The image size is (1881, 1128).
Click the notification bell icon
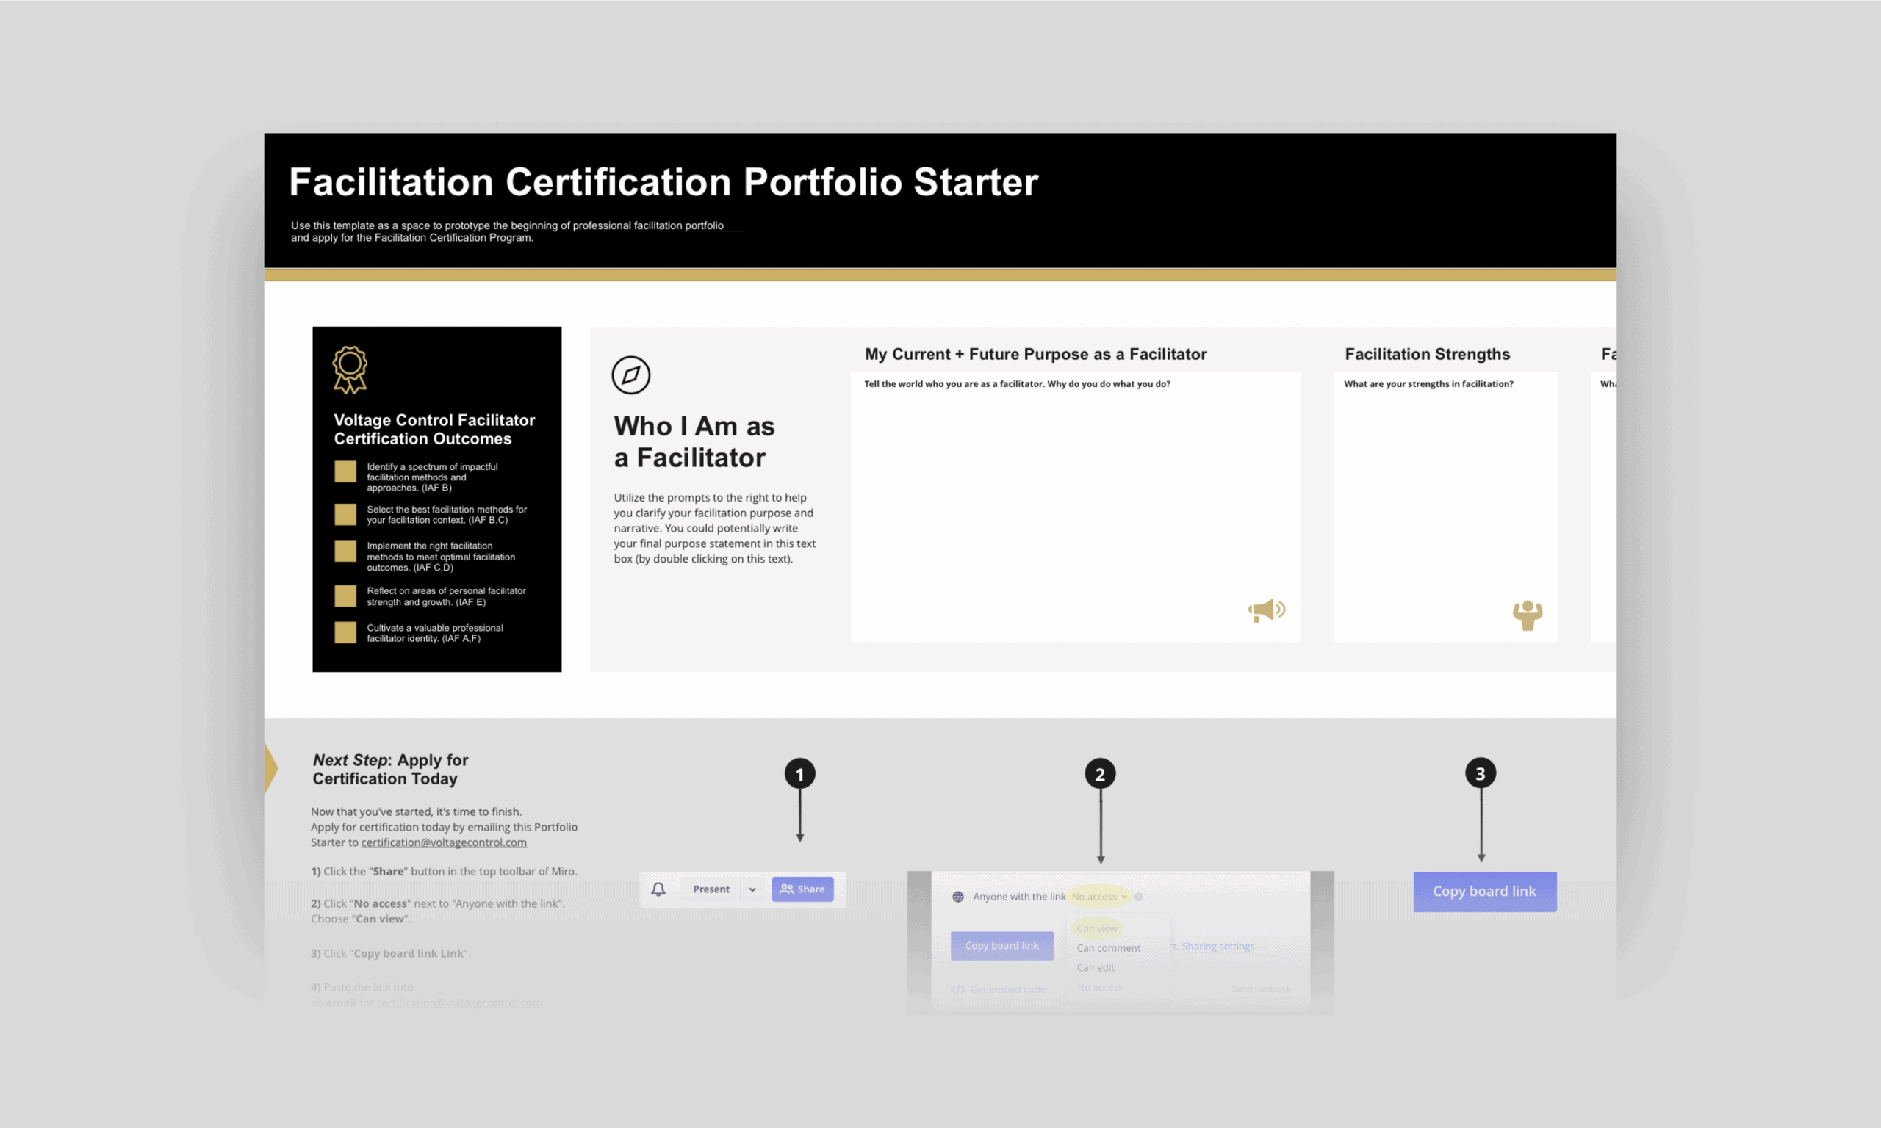(658, 889)
